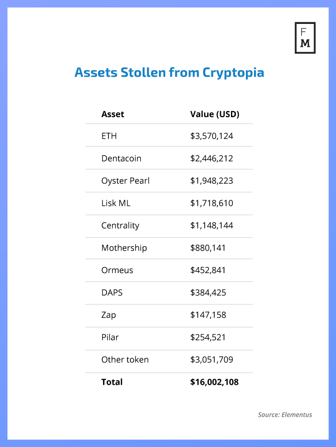Select the Lisk ML entry
The width and height of the screenshot is (336, 447).
pyautogui.click(x=115, y=203)
